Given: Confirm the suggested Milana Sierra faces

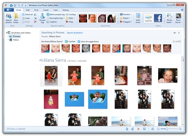Looking at the screenshot, I should click(x=70, y=42).
